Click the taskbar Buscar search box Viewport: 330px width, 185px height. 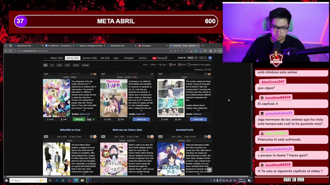28,180
